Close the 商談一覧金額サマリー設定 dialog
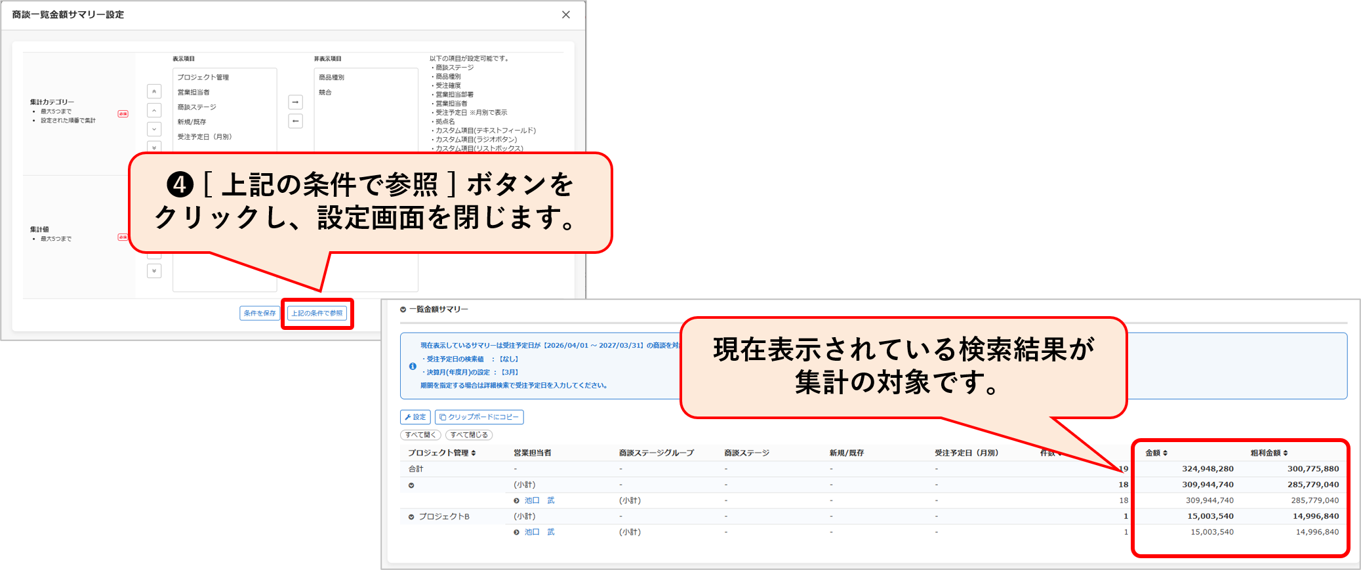The width and height of the screenshot is (1361, 570). pyautogui.click(x=566, y=14)
